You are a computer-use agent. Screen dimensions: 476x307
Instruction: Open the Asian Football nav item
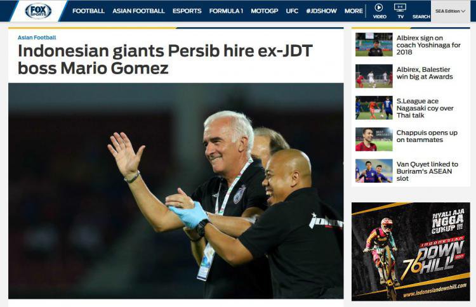click(138, 11)
